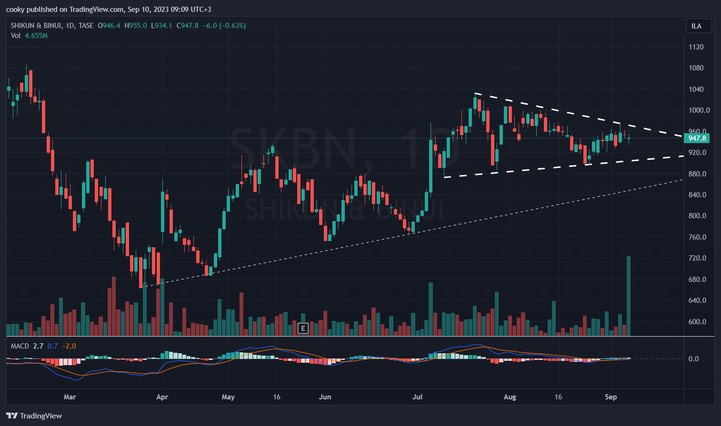Click the 1080 price axis label
This screenshot has width=721, height=426.
click(x=696, y=68)
